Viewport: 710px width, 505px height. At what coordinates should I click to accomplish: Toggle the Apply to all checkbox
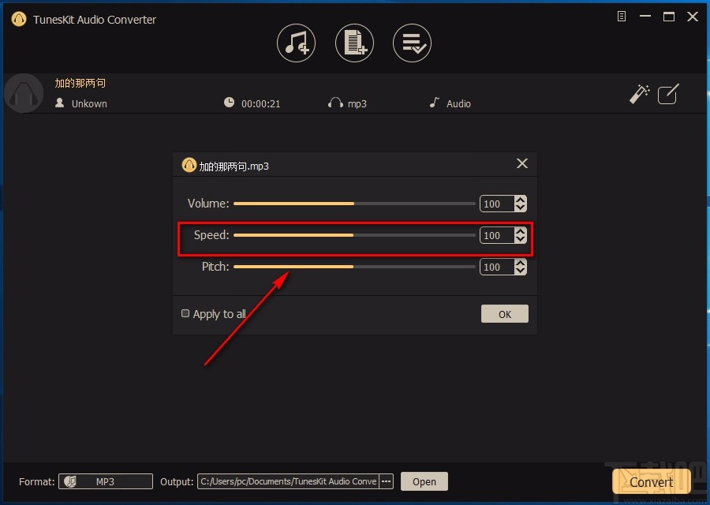point(185,313)
